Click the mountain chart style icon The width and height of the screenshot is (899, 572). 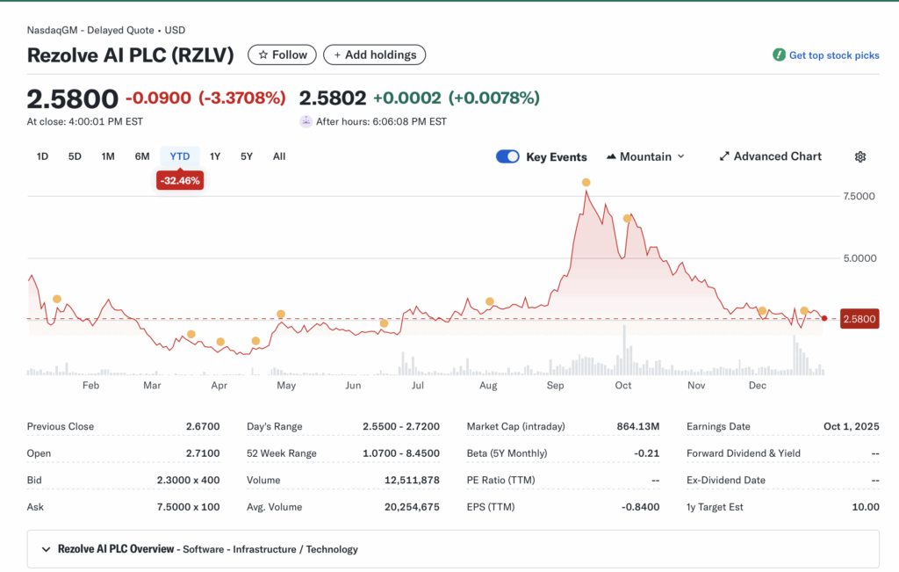click(612, 156)
